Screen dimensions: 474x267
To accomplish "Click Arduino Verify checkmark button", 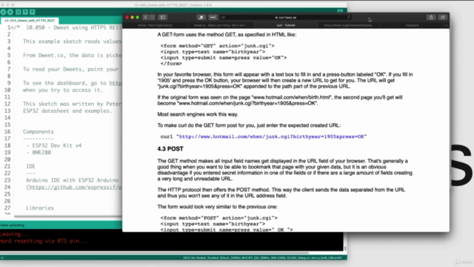I will click(3, 12).
